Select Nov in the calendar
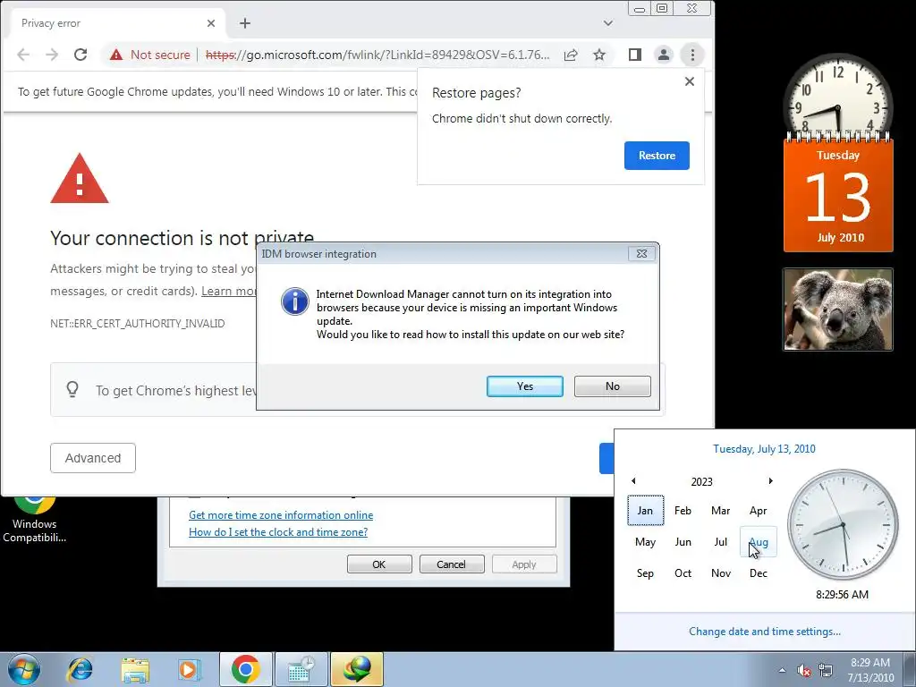 pyautogui.click(x=721, y=573)
